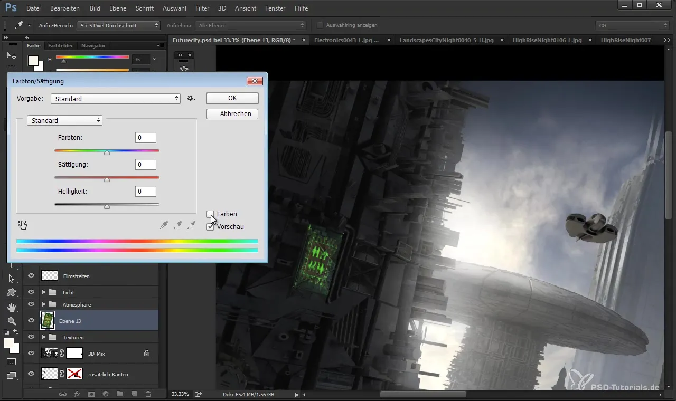Screen dimensions: 676x401
Task: Hide the Licht group
Action: click(x=31, y=292)
